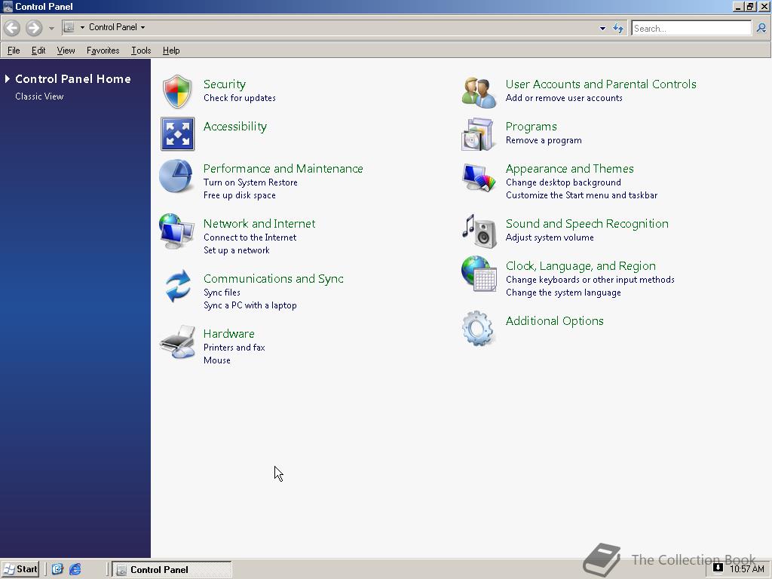
Task: Click Change desktop background link
Action: [563, 182]
